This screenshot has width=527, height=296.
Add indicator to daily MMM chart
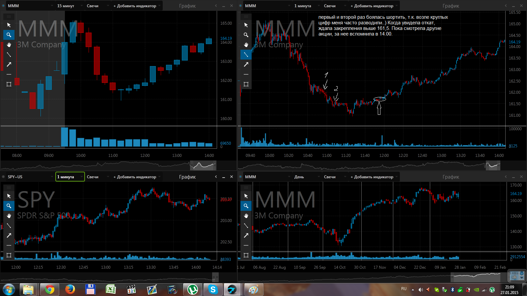click(374, 177)
